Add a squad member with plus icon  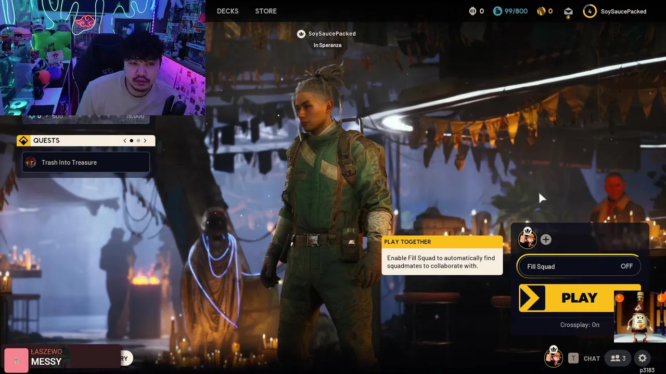[546, 239]
